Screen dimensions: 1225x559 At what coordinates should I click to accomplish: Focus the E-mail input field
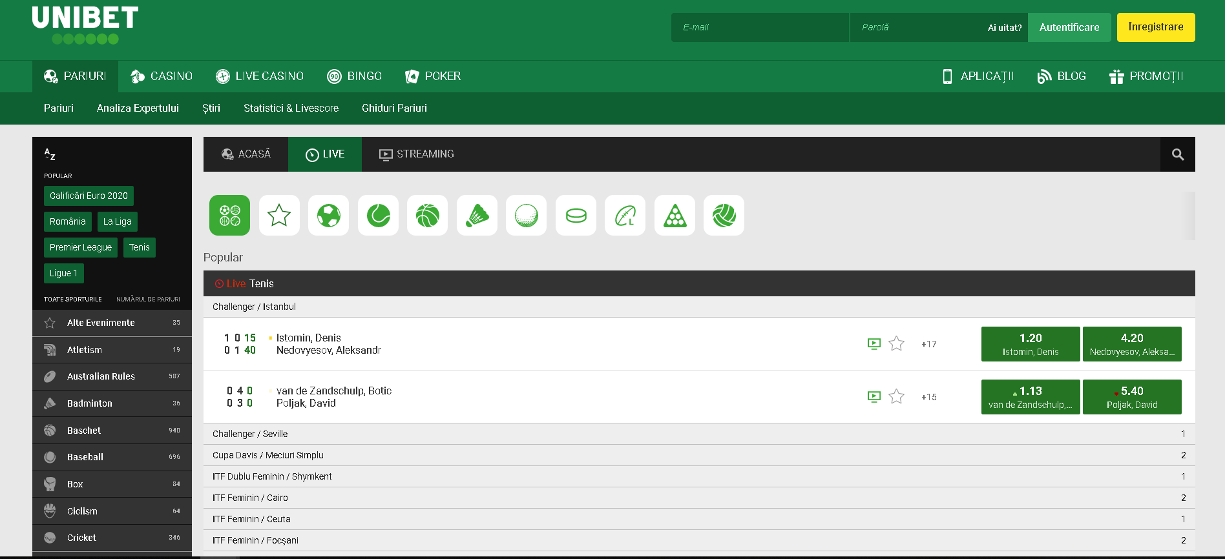[x=760, y=27]
